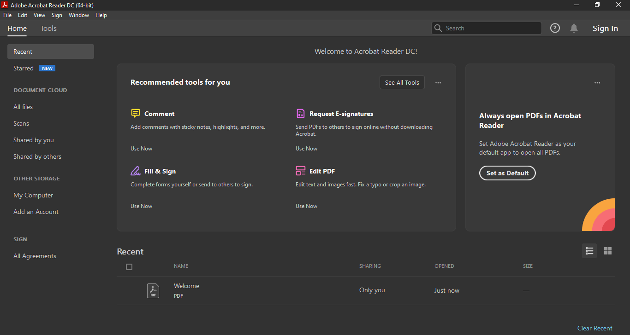Click Use Now under Request E-signatures

click(306, 149)
